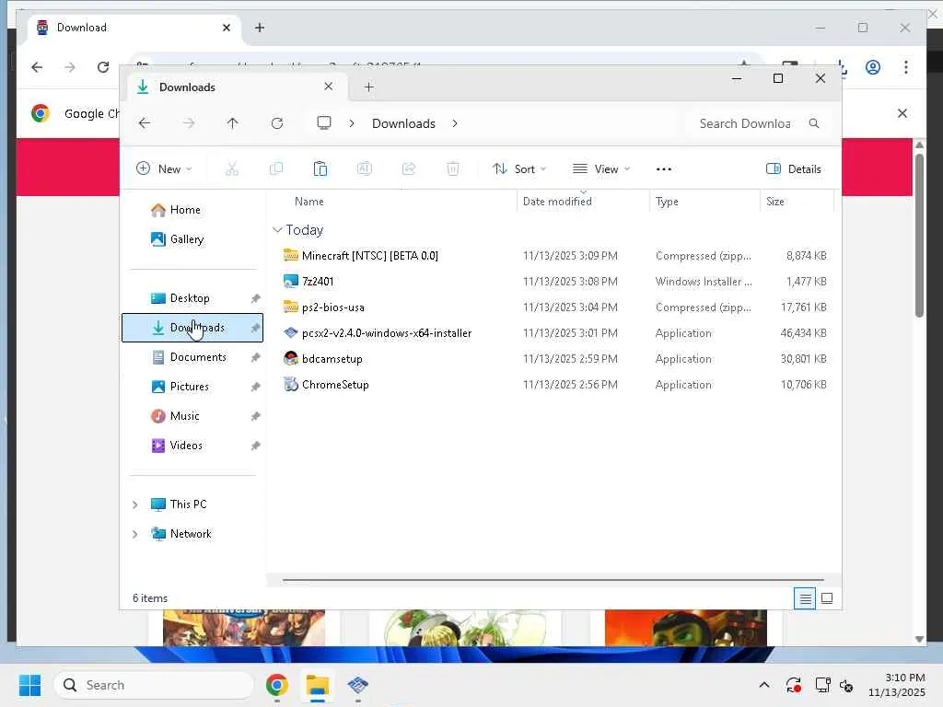The width and height of the screenshot is (943, 707).
Task: Reload the page in the Chrome window
Action: pyautogui.click(x=103, y=66)
